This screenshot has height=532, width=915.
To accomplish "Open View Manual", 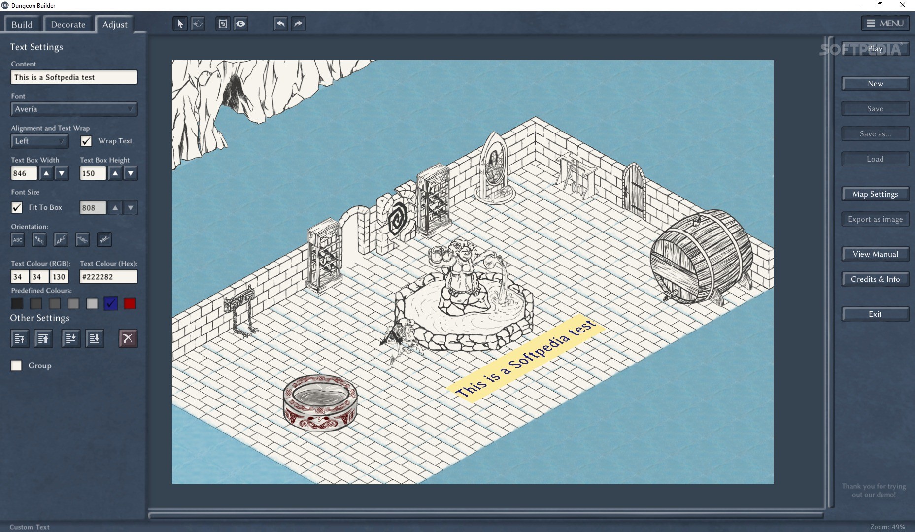I will click(875, 254).
